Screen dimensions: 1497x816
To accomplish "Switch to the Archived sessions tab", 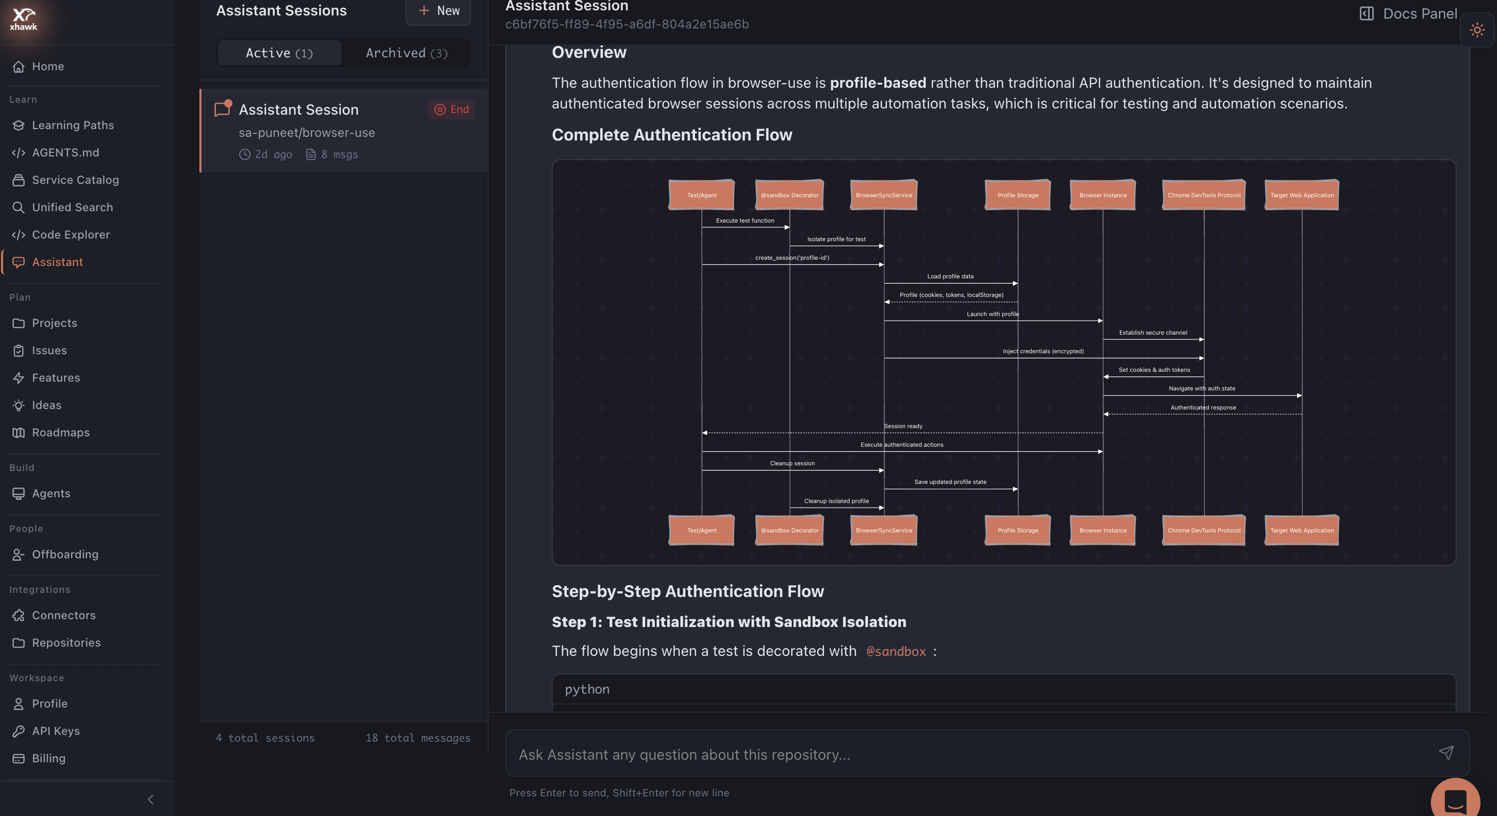I will point(406,53).
